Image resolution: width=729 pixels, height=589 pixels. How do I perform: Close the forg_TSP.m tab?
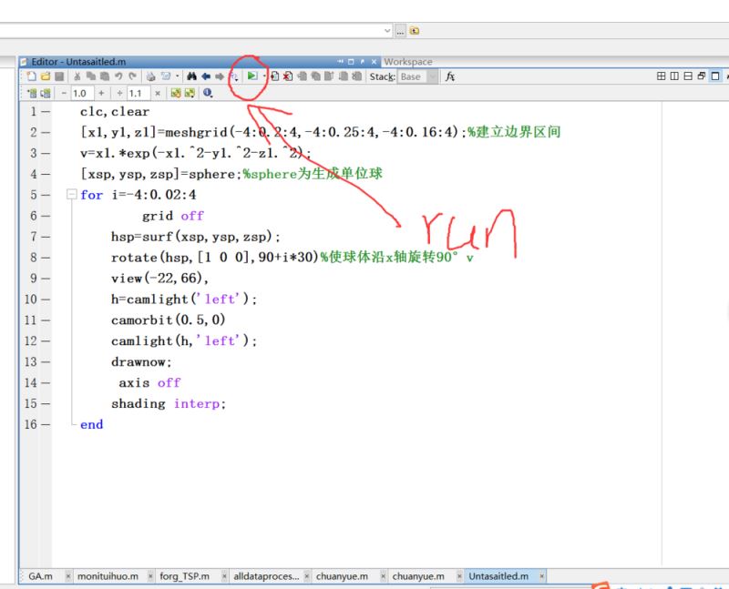(x=224, y=576)
